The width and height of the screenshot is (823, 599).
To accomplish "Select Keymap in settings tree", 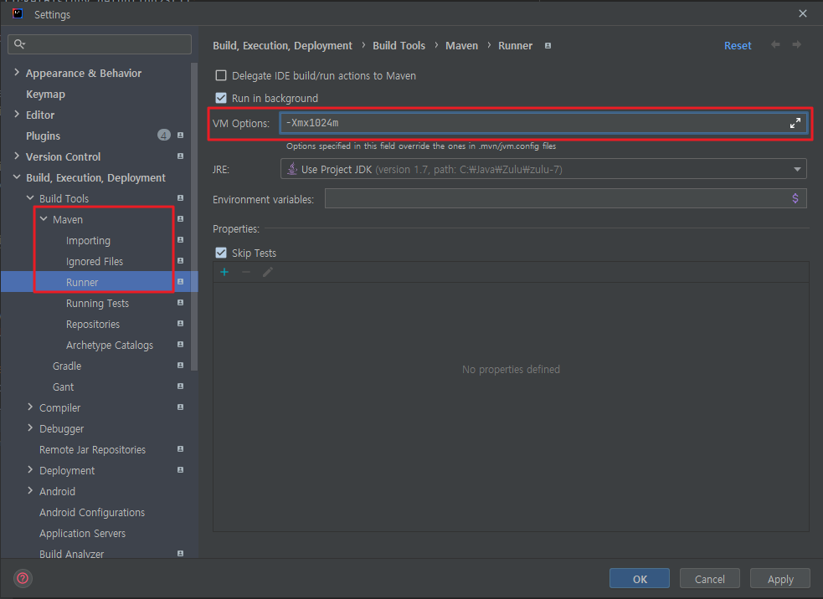I will [46, 95].
